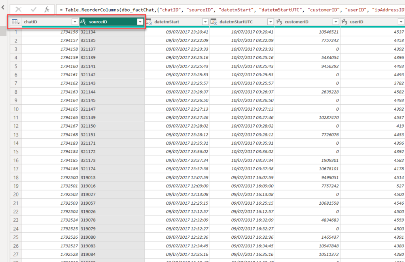
Task: Click the sourceID cell containing 321134
Action: (x=112, y=32)
